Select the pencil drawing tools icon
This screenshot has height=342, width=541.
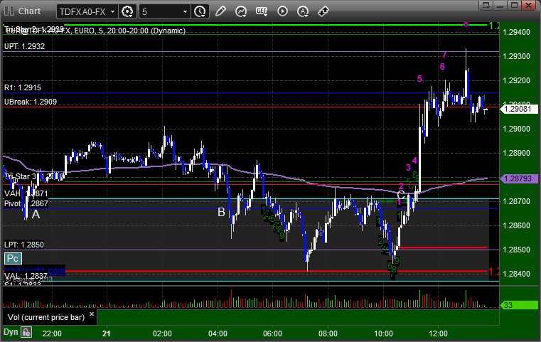(x=220, y=11)
